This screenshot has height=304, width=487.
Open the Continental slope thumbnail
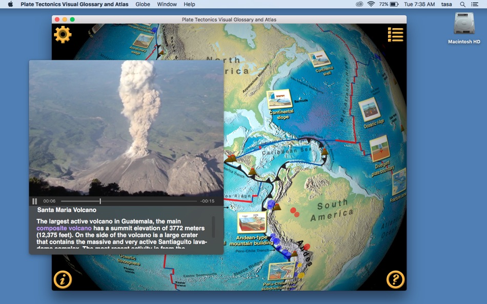pyautogui.click(x=279, y=99)
